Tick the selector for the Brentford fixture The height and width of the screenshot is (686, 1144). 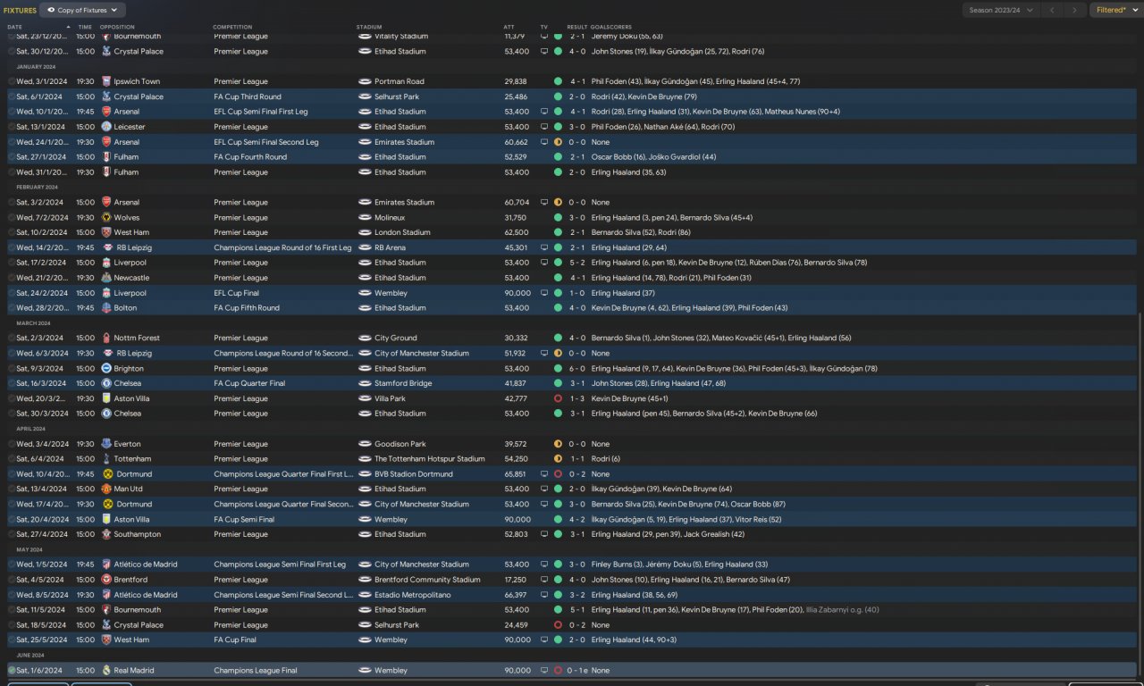pyautogui.click(x=12, y=580)
